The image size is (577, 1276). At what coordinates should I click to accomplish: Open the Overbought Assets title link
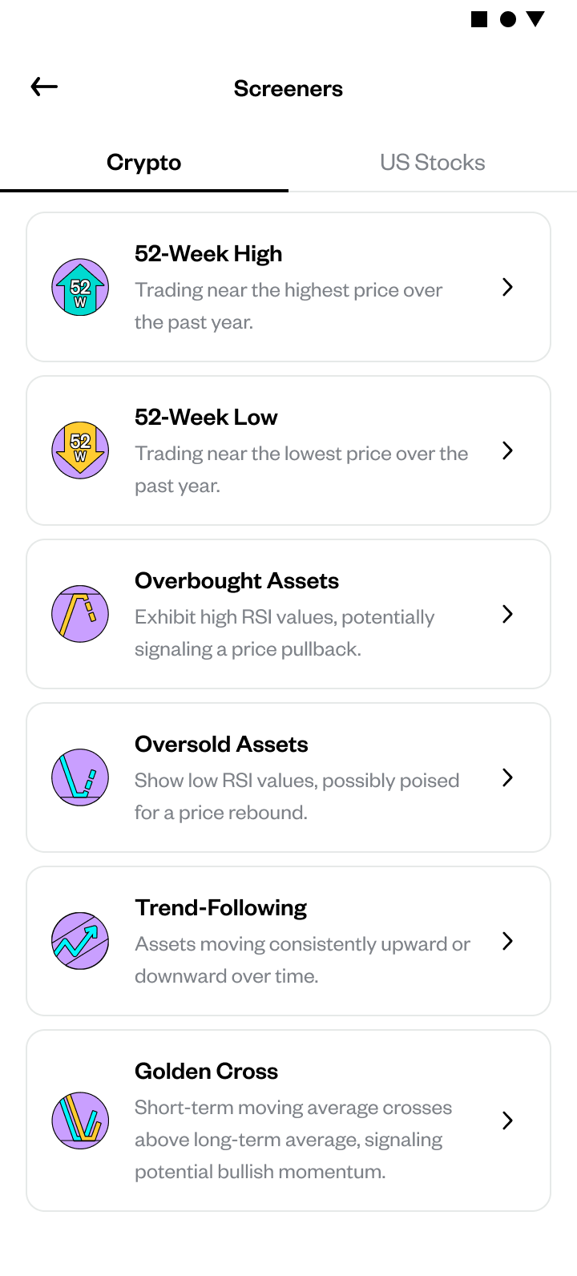(236, 581)
